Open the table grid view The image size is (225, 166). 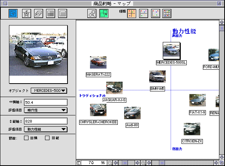tap(51, 13)
